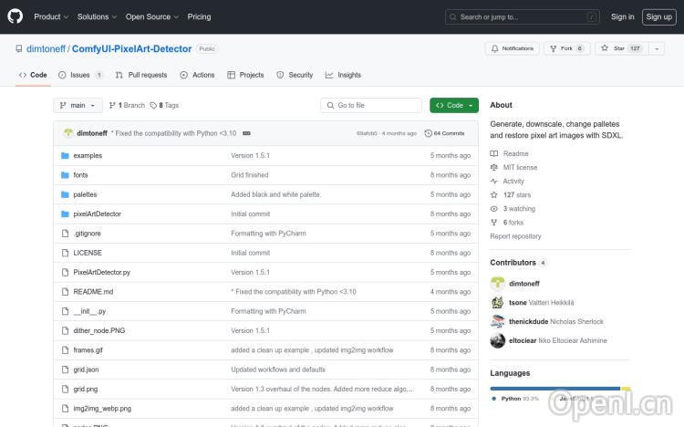Open the Insights tab
Image resolution: width=684 pixels, height=427 pixels.
343,75
